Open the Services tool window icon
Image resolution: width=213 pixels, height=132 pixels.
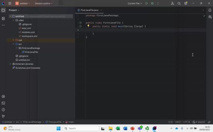(x=3, y=96)
